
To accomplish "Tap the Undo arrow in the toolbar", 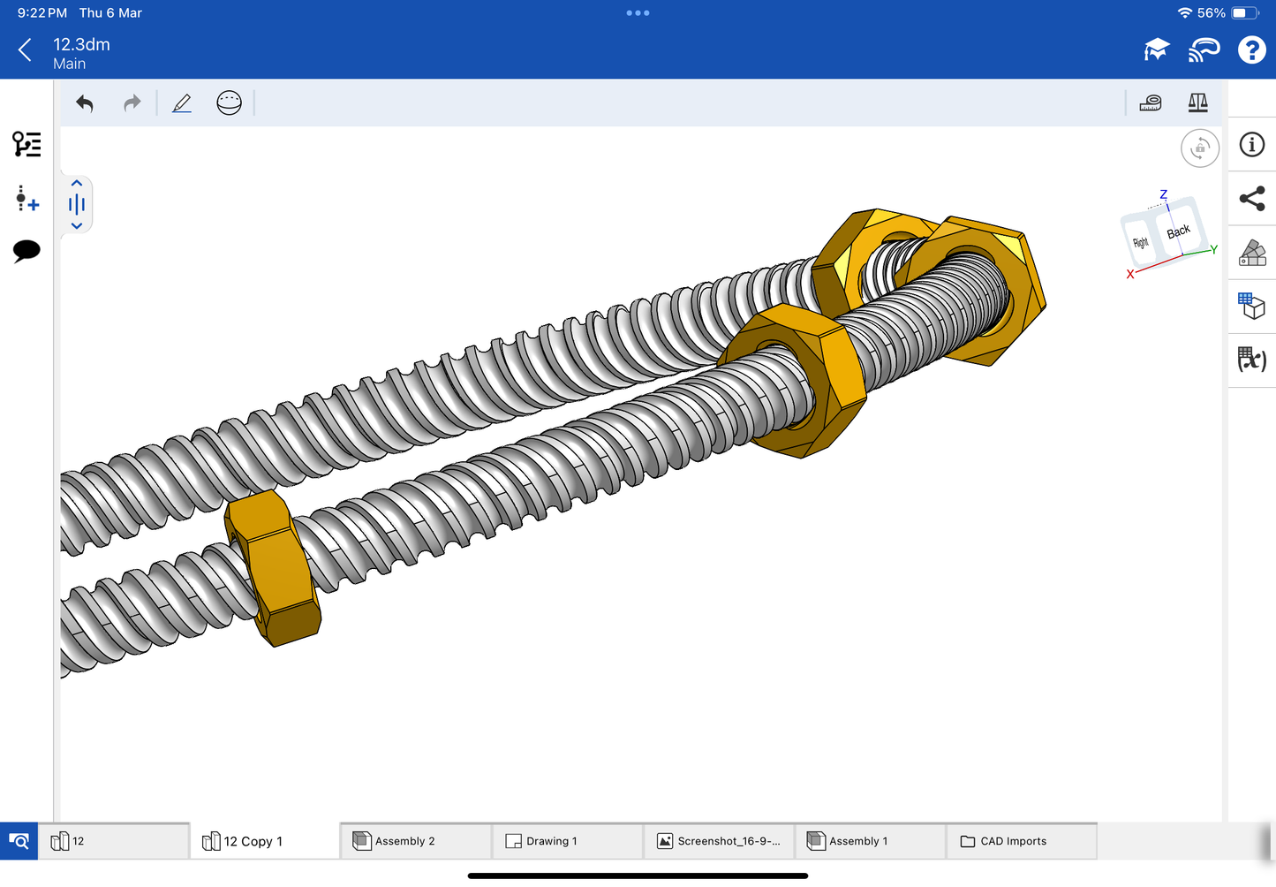I will 85,103.
